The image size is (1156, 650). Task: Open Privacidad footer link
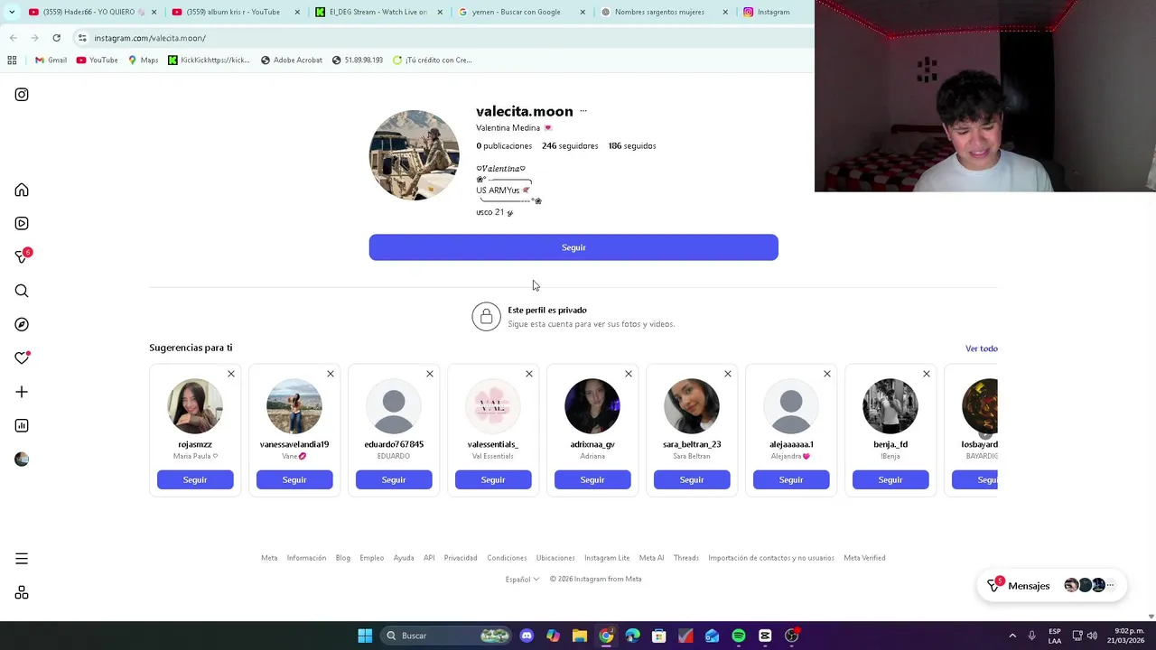(461, 558)
